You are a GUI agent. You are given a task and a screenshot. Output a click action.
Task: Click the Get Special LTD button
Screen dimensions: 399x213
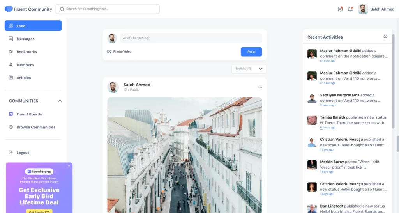[39, 211]
